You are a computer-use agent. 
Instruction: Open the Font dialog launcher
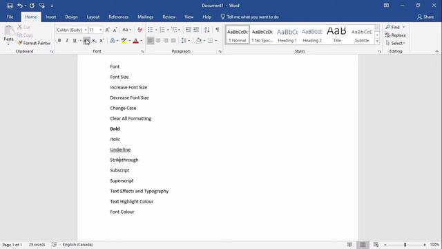(x=142, y=51)
